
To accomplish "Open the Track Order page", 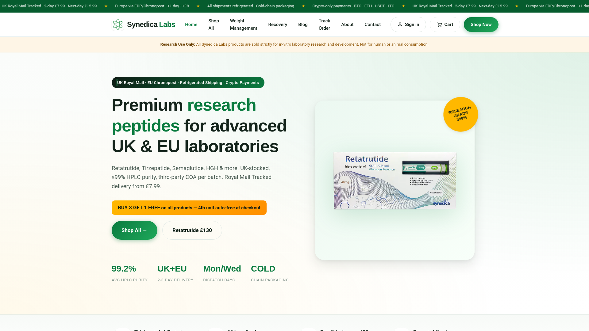I will 324,25.
